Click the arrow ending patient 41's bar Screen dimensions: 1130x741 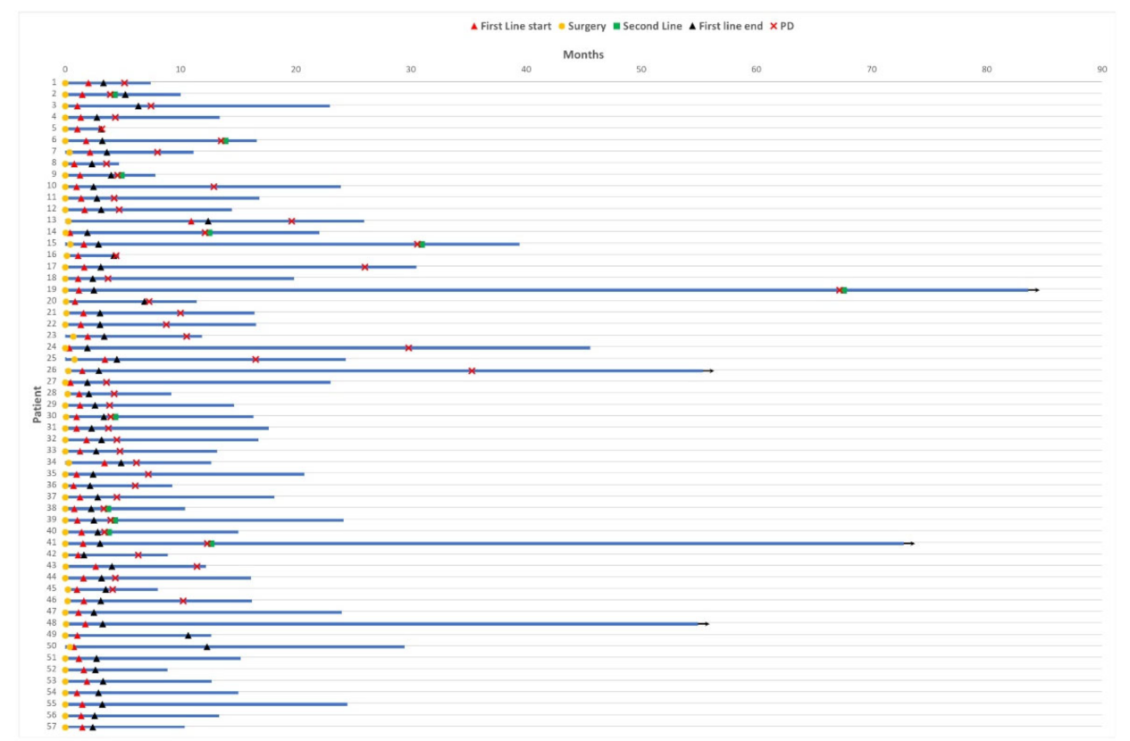[910, 543]
